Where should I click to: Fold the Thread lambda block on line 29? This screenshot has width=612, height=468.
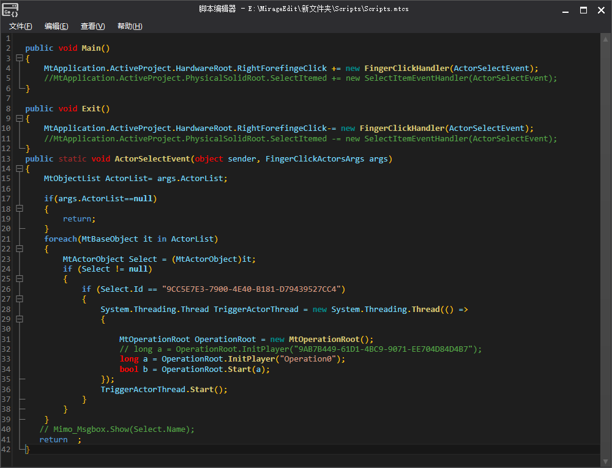(20, 319)
